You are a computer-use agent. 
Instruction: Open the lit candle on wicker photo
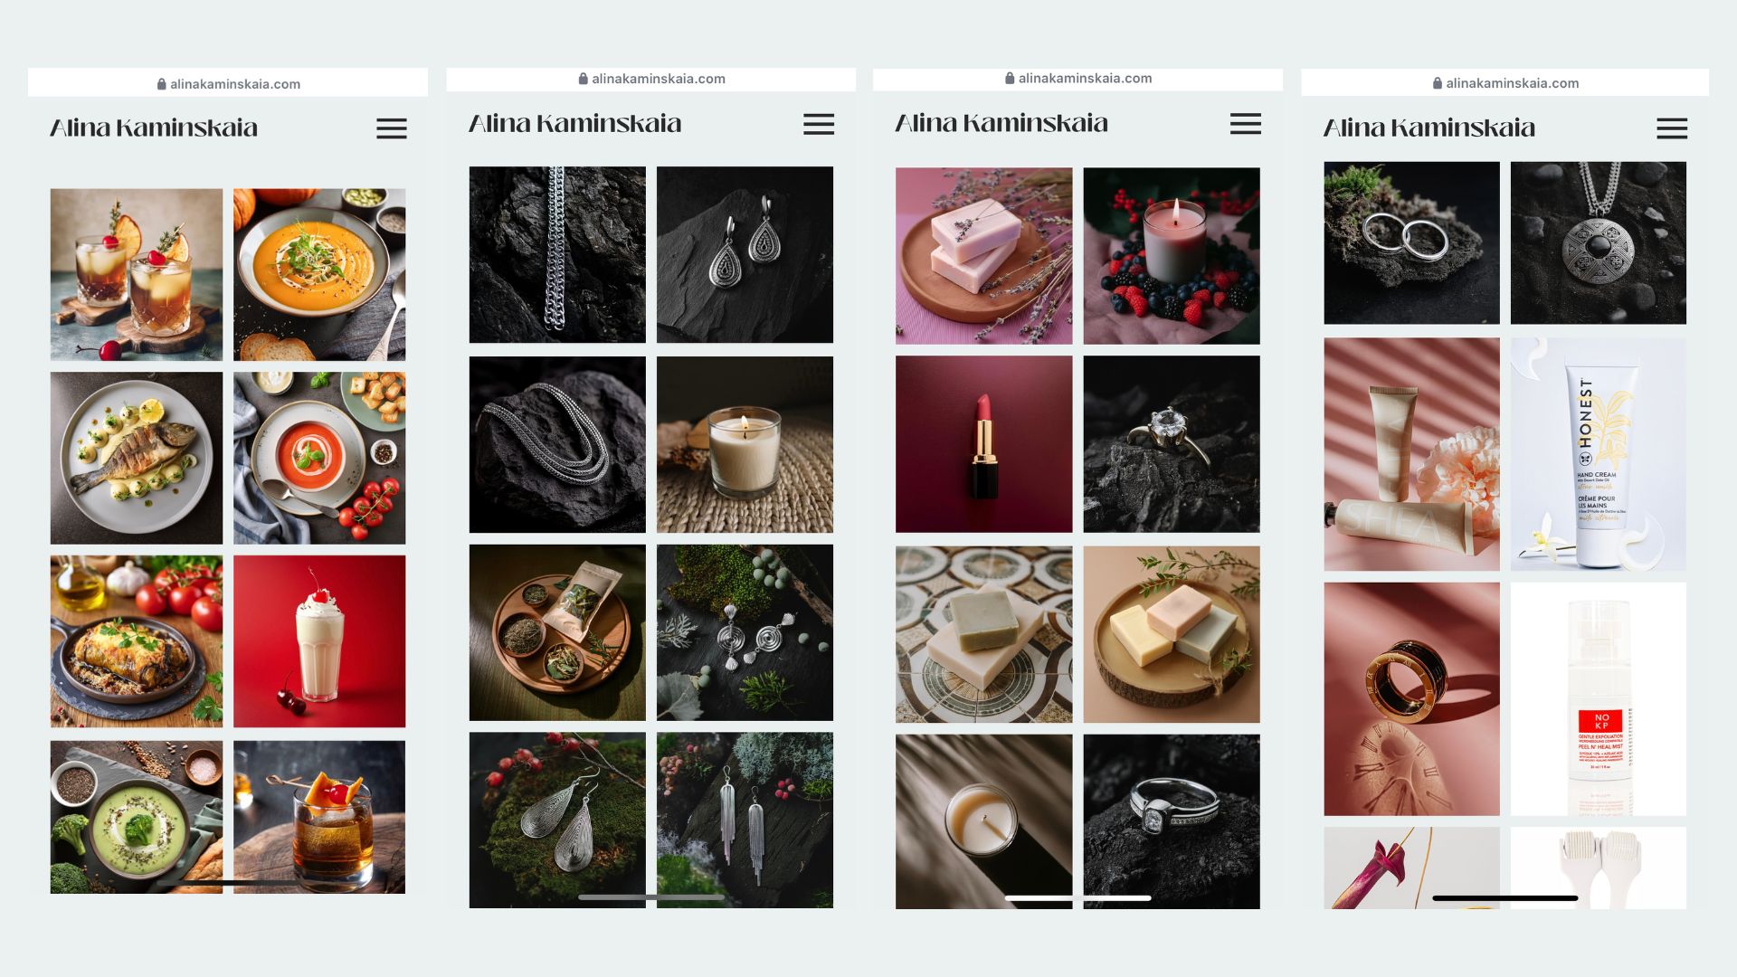(745, 444)
